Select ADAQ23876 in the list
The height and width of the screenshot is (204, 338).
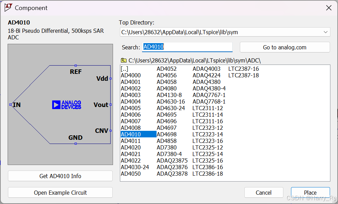[172, 167]
